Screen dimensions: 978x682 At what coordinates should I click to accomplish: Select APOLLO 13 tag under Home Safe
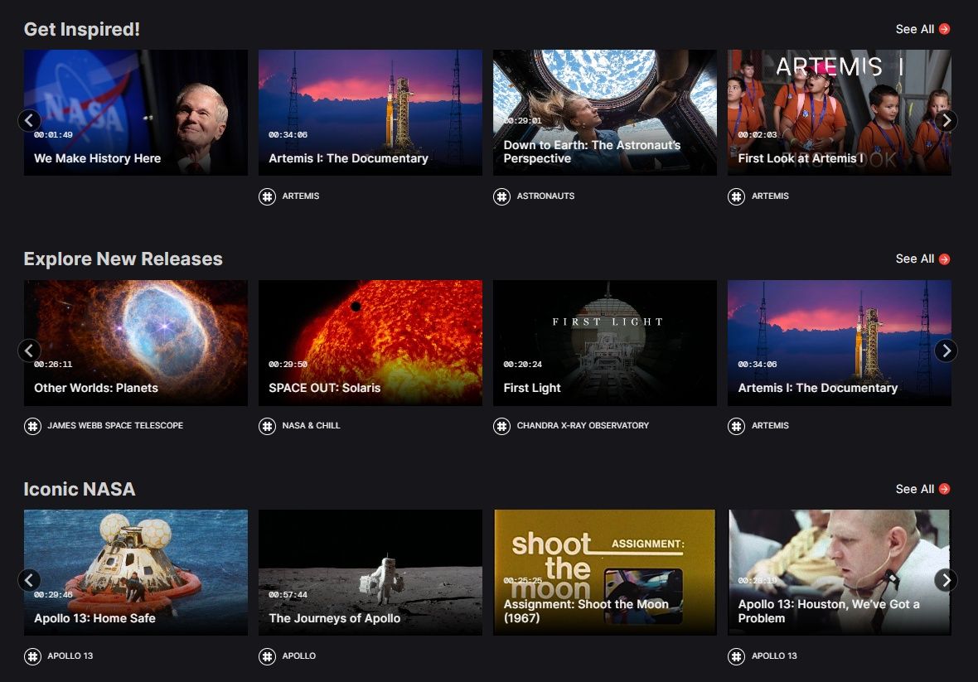70,655
